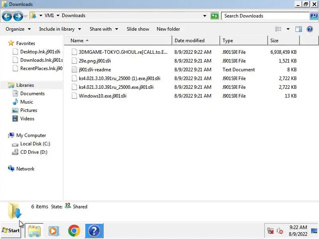This screenshot has width=319, height=239.
Task: Click the file icon of Windows10.exe.j901s9i
Action: coord(74,96)
